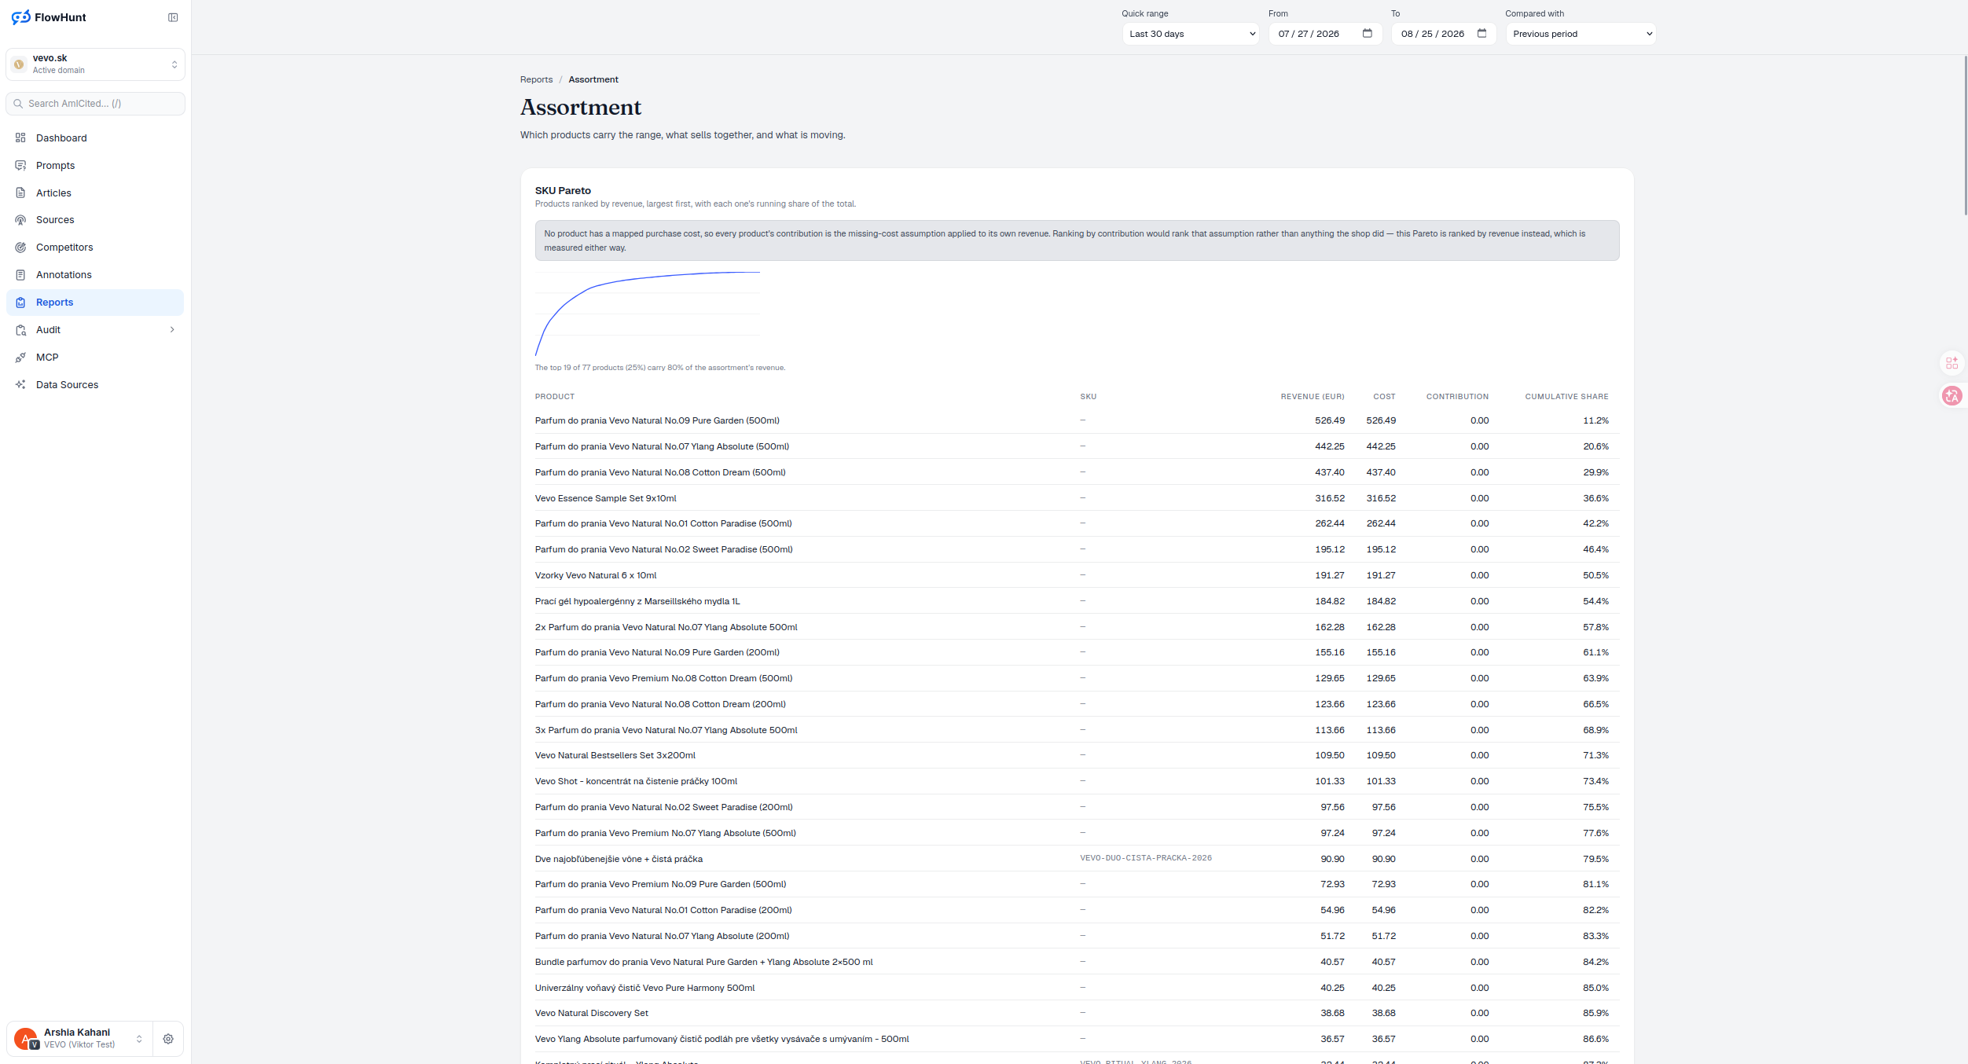Open the Quick range Last 30 days dropdown
1968x1064 pixels.
1190,34
